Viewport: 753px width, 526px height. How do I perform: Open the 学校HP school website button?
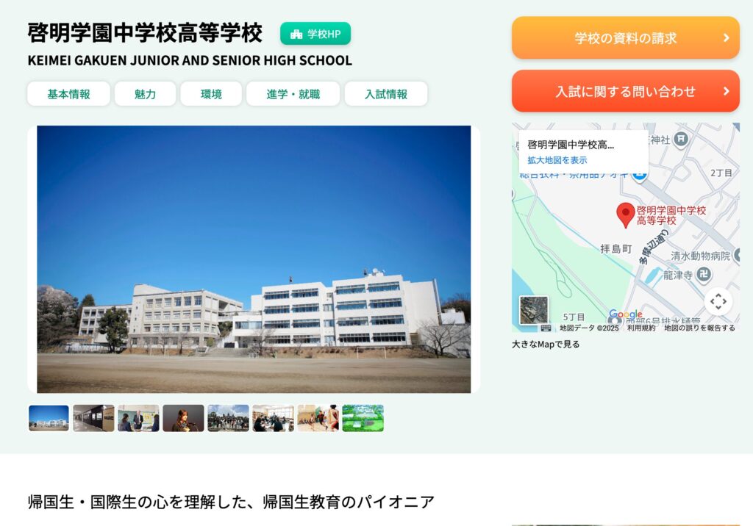315,34
